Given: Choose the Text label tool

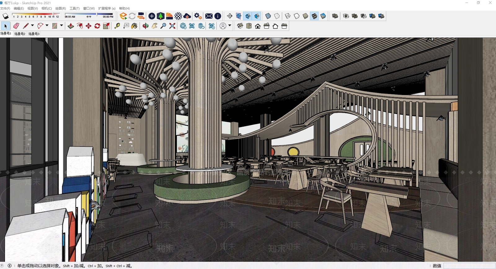Looking at the screenshot, I should click(126, 26).
